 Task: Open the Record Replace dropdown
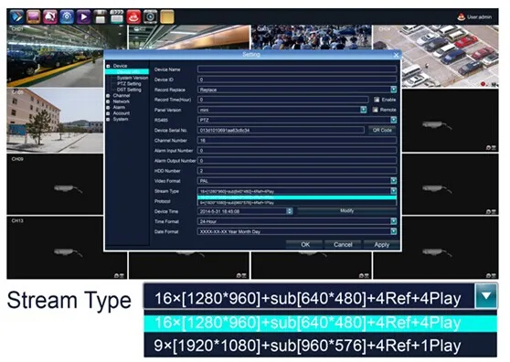pos(394,90)
